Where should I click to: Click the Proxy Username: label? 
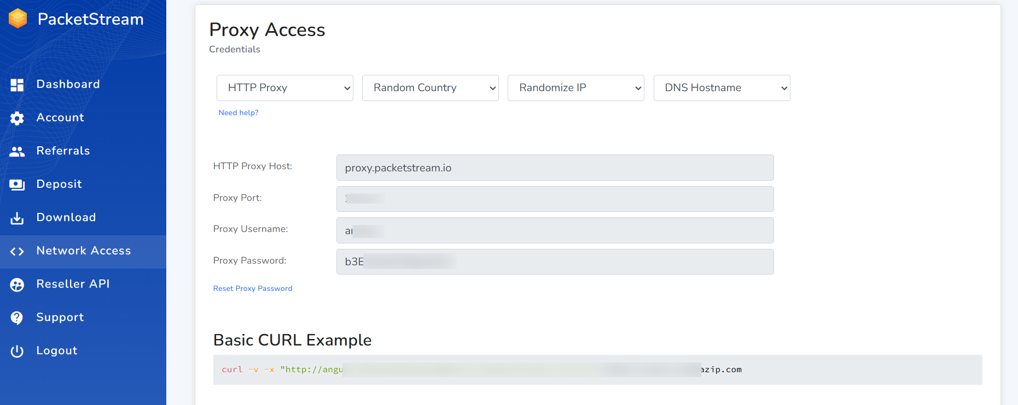[251, 229]
